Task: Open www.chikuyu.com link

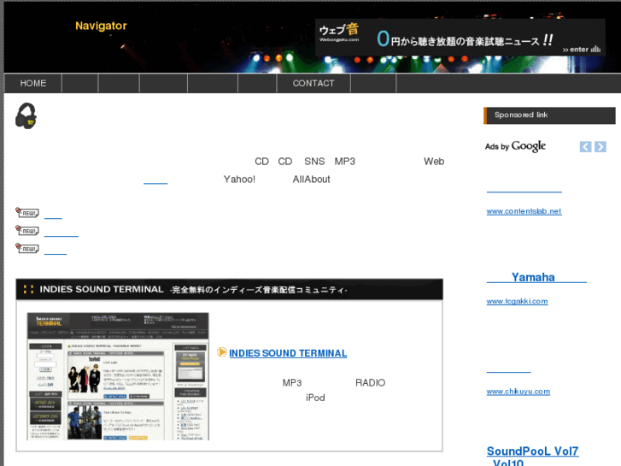Action: (518, 392)
